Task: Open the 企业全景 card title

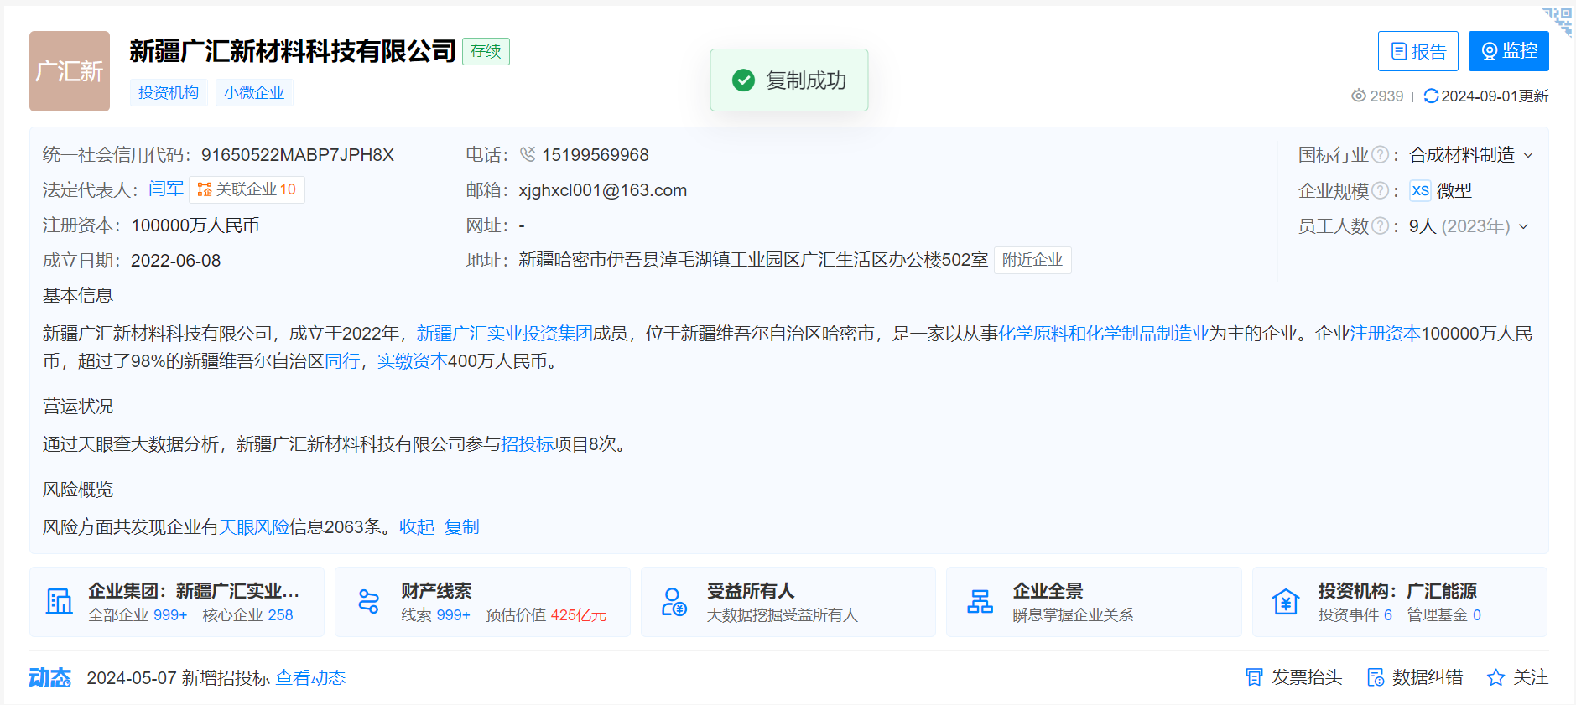Action: coord(1048,591)
